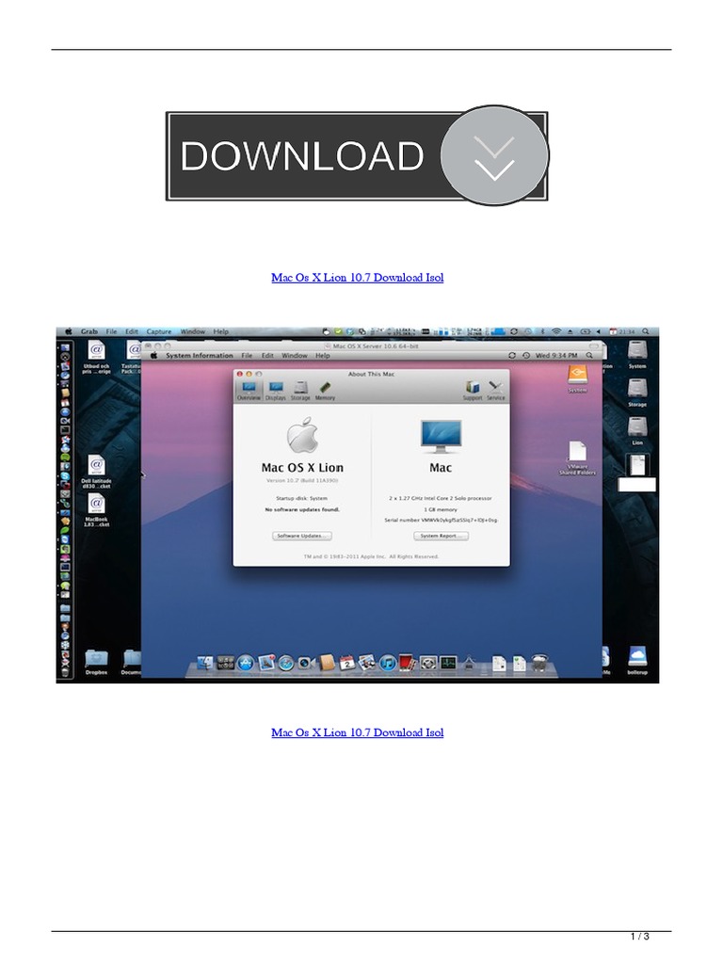723x964 pixels.
Task: Switch to the Overview tab in About This Mac
Action: point(249,391)
